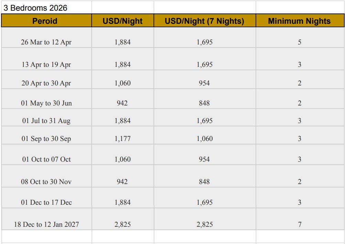Click the "26 Mar to 12 Apr" period cell

click(x=46, y=42)
